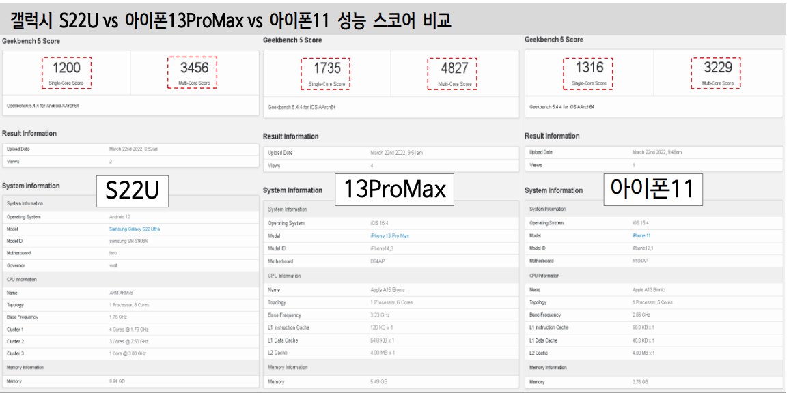Screen dimensions: 791x393
Task: Click the base frequency '3.23 GHz'
Action: 380,315
